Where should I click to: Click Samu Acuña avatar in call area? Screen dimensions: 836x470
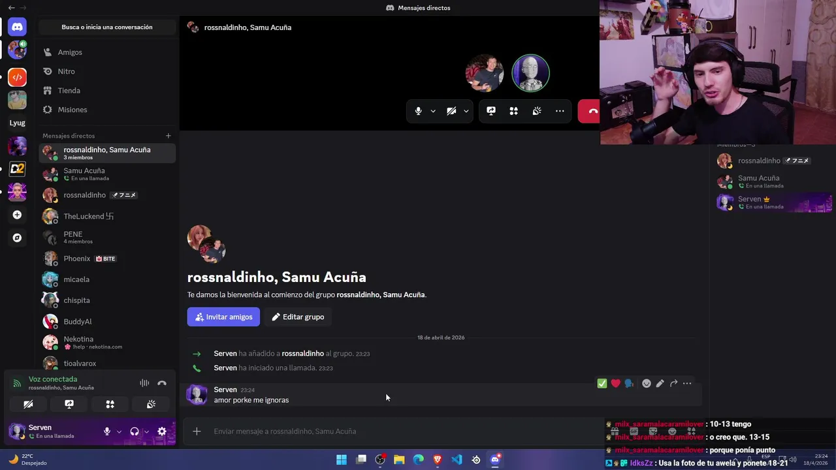point(485,73)
